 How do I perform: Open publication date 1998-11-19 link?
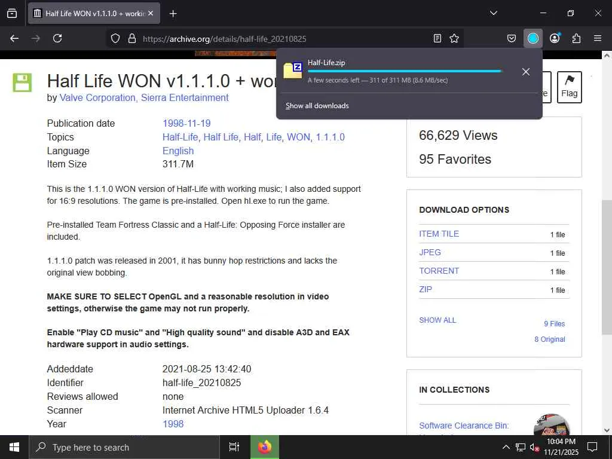click(x=186, y=123)
